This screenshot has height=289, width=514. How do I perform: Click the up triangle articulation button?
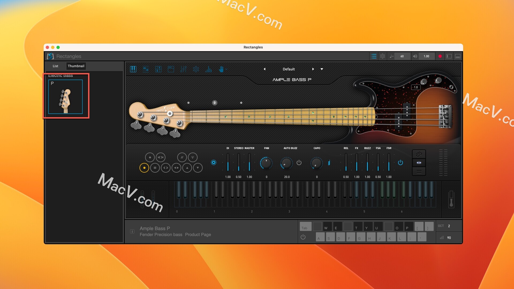coord(187,168)
